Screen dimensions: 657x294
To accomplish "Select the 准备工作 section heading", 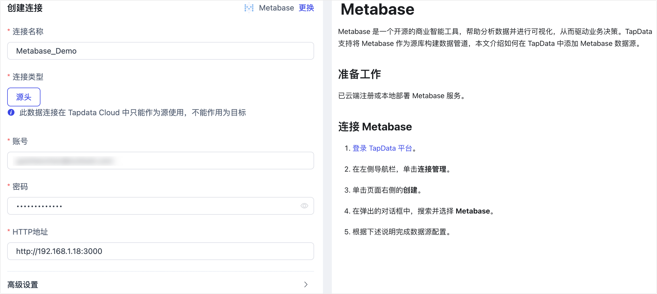I will [359, 74].
